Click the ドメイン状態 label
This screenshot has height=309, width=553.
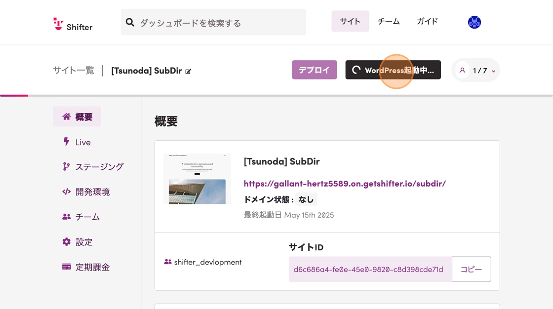(x=269, y=199)
